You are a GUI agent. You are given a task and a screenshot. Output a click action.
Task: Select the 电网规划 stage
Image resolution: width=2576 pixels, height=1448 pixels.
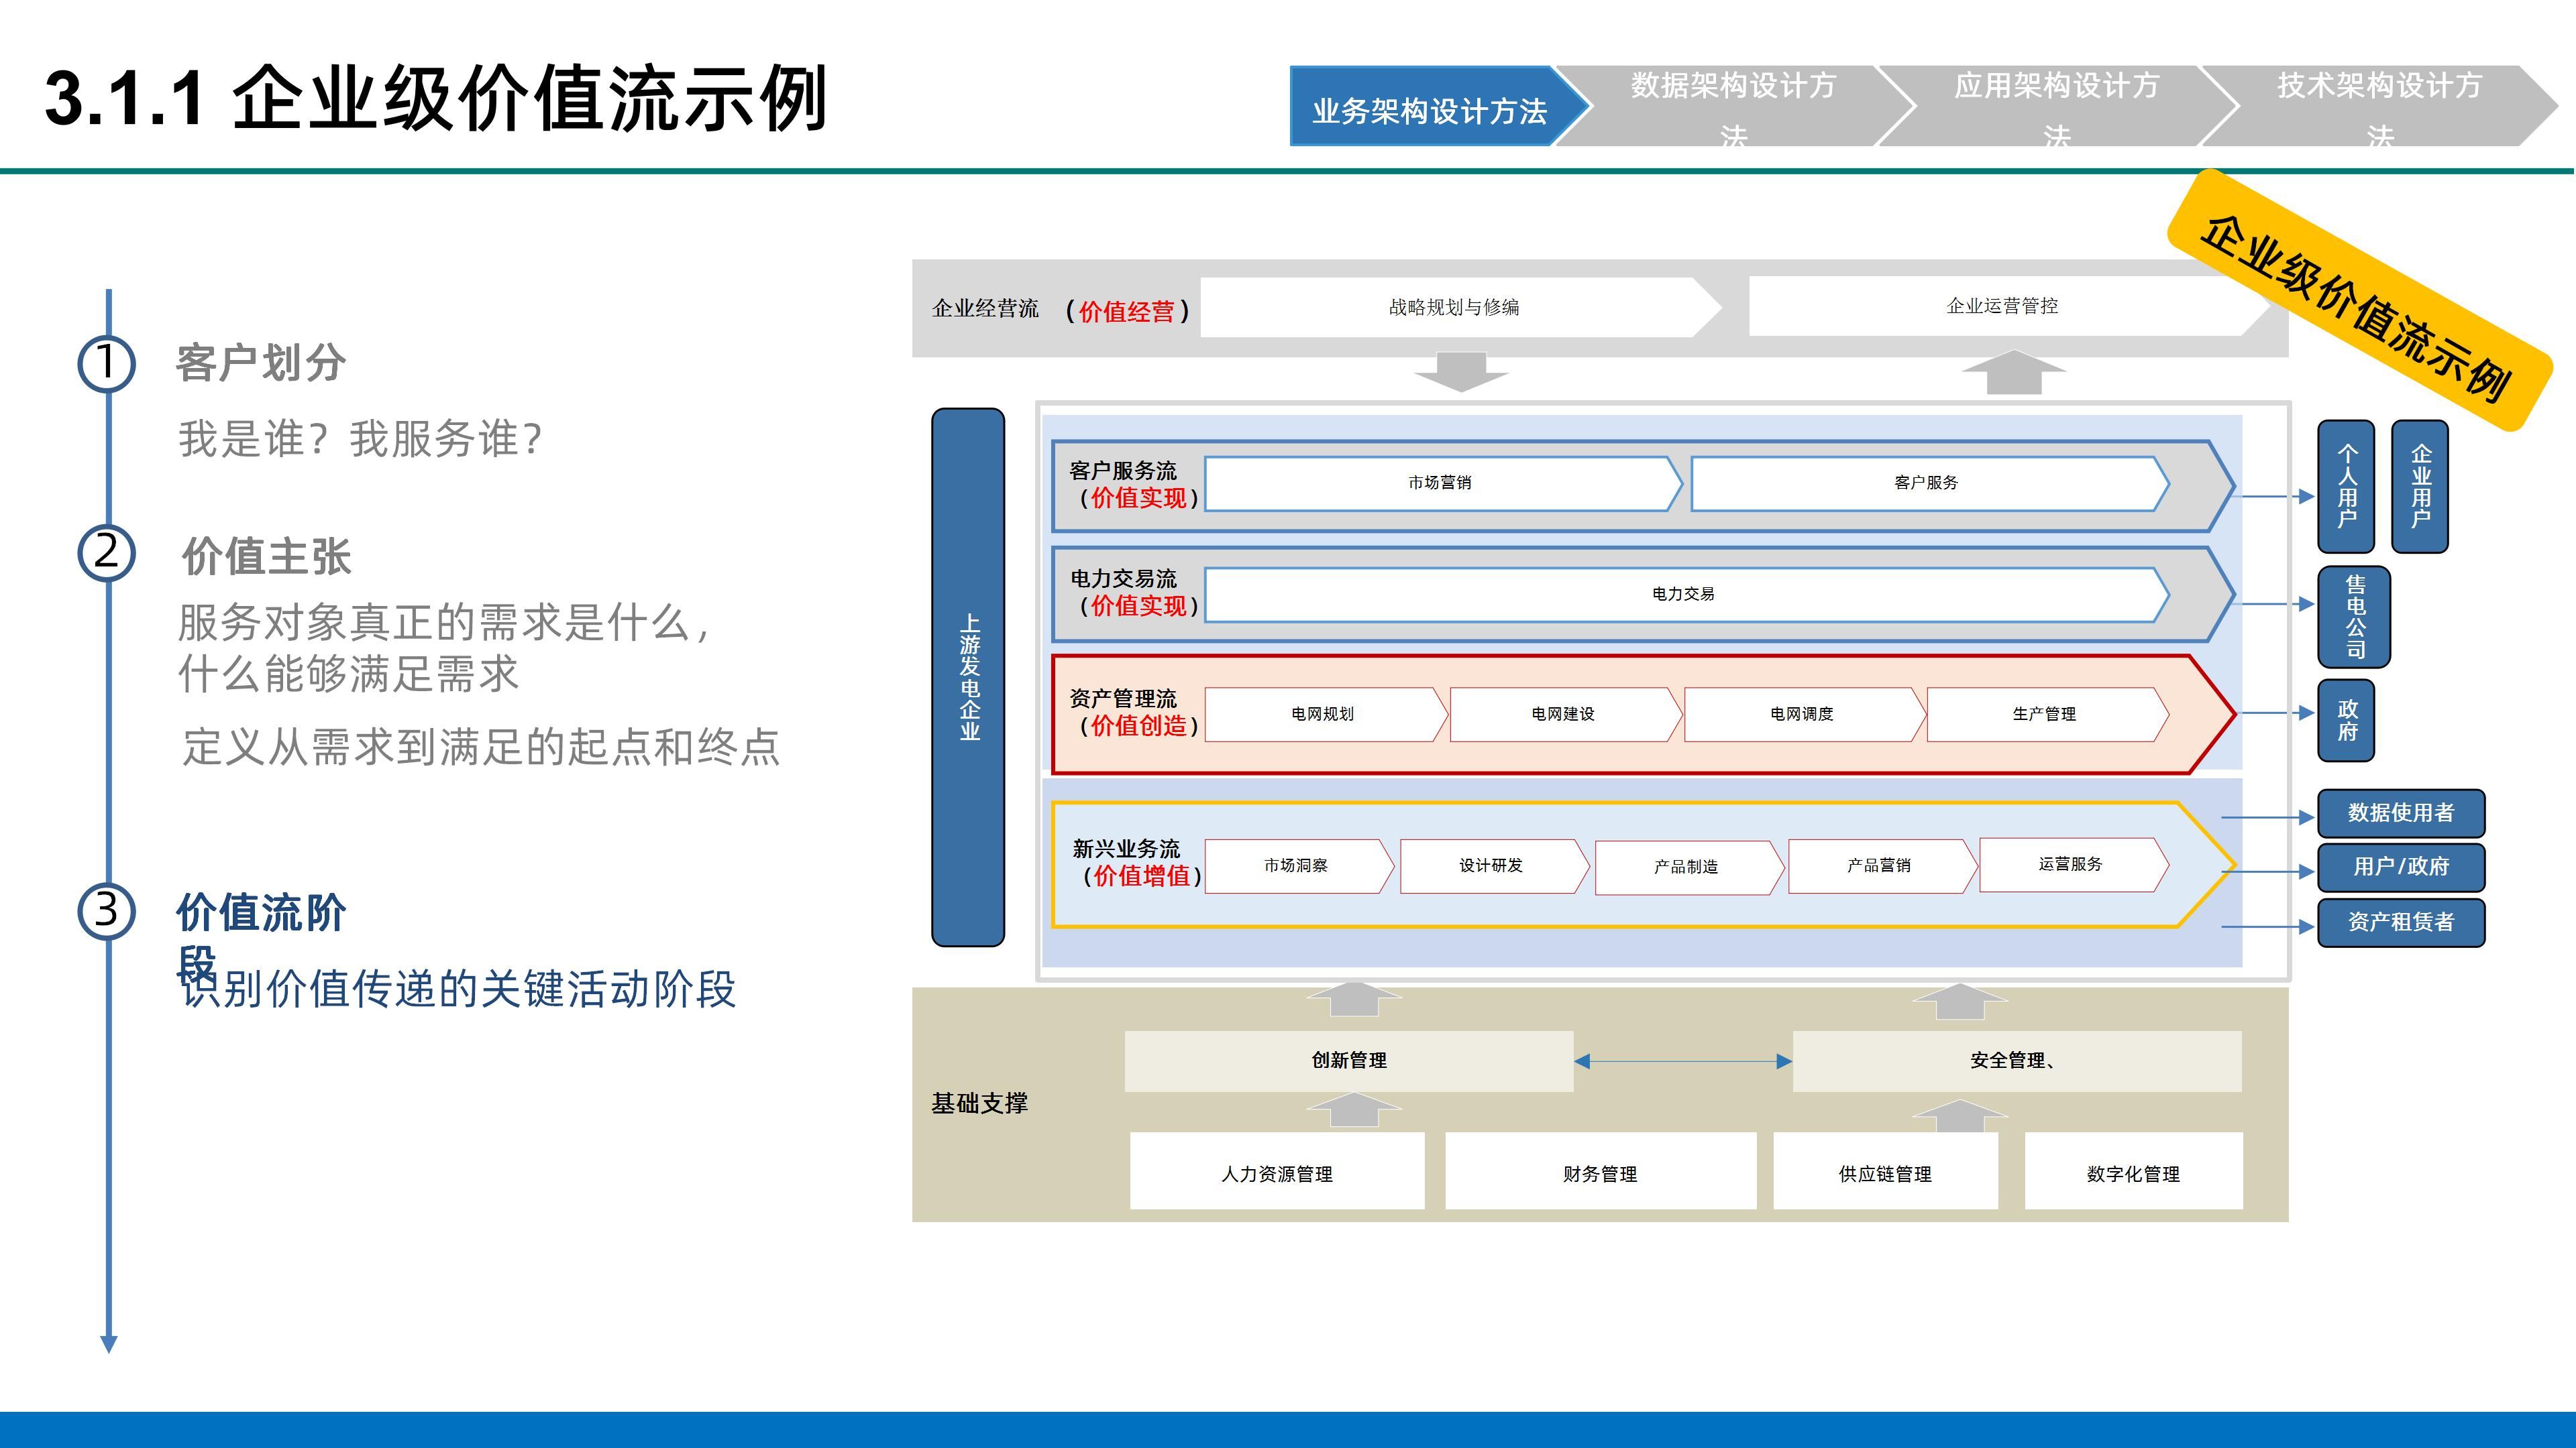coord(1326,715)
